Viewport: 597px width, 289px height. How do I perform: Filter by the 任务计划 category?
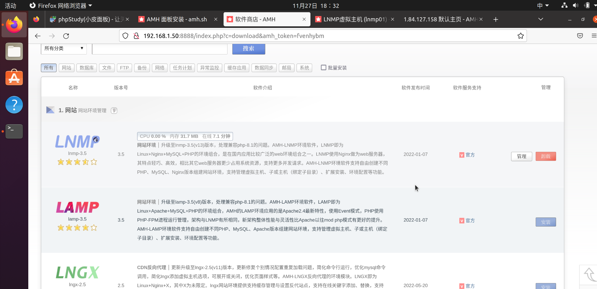tap(182, 68)
